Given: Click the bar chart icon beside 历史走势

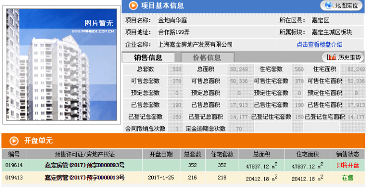Looking at the screenshot, I should [331, 57].
